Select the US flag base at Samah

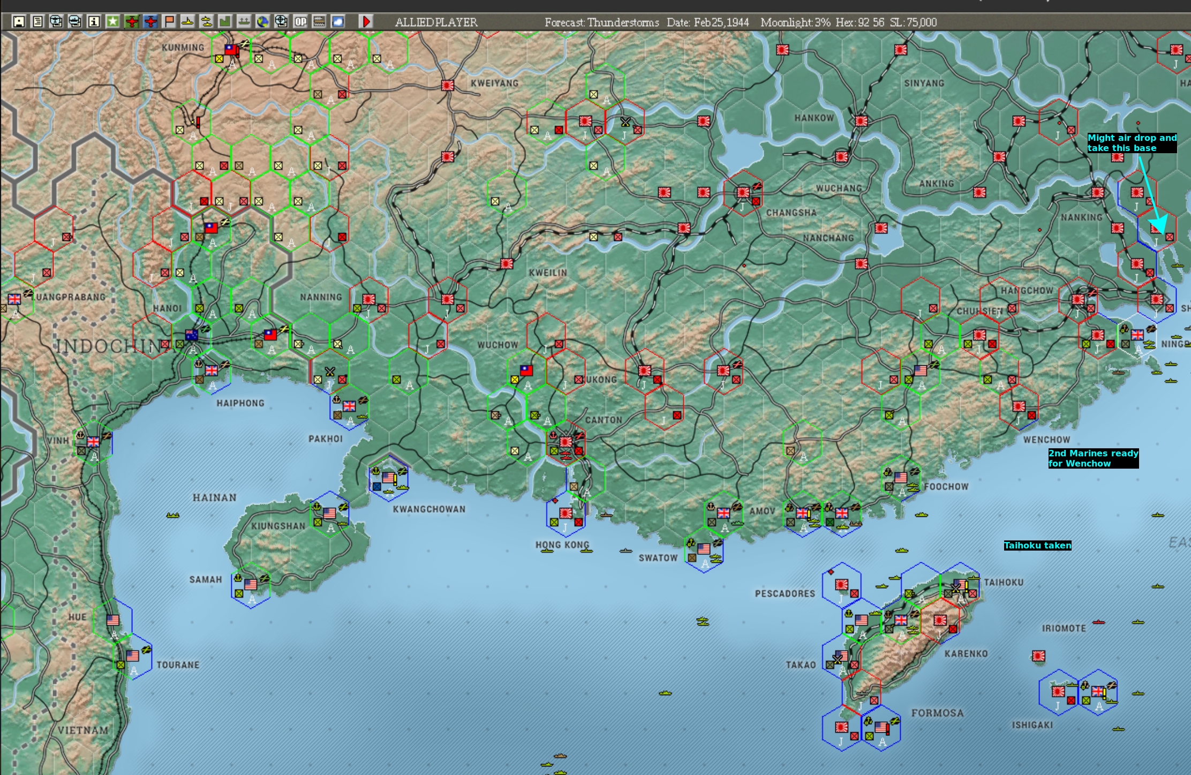pos(251,584)
